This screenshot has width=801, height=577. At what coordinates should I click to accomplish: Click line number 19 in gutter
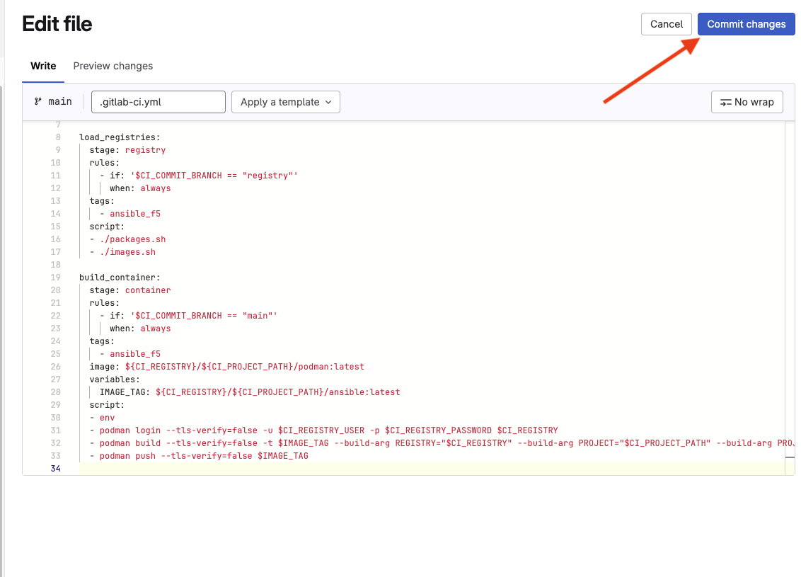pyautogui.click(x=56, y=277)
